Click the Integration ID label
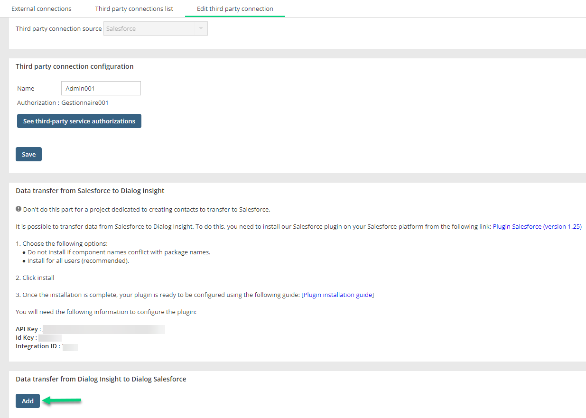586x418 pixels. (x=38, y=346)
